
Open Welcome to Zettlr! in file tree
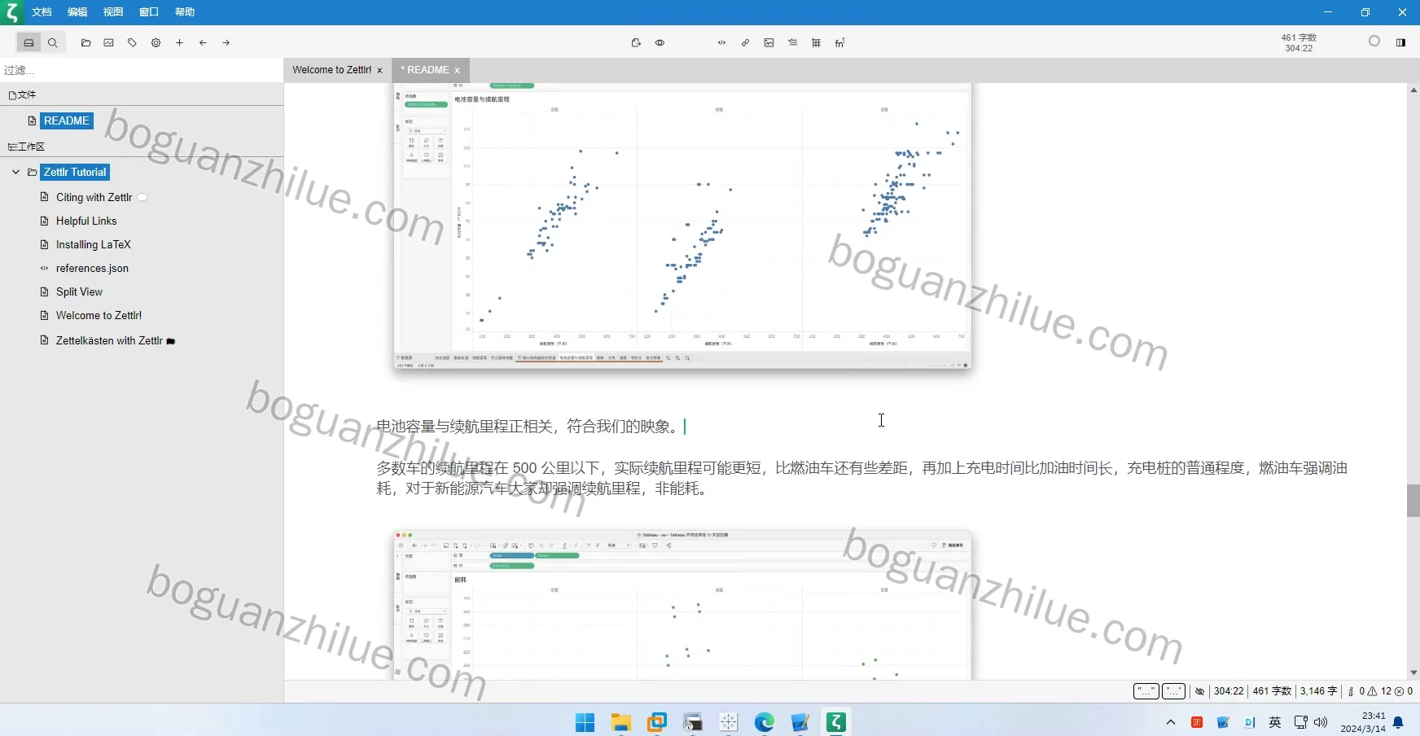(99, 315)
